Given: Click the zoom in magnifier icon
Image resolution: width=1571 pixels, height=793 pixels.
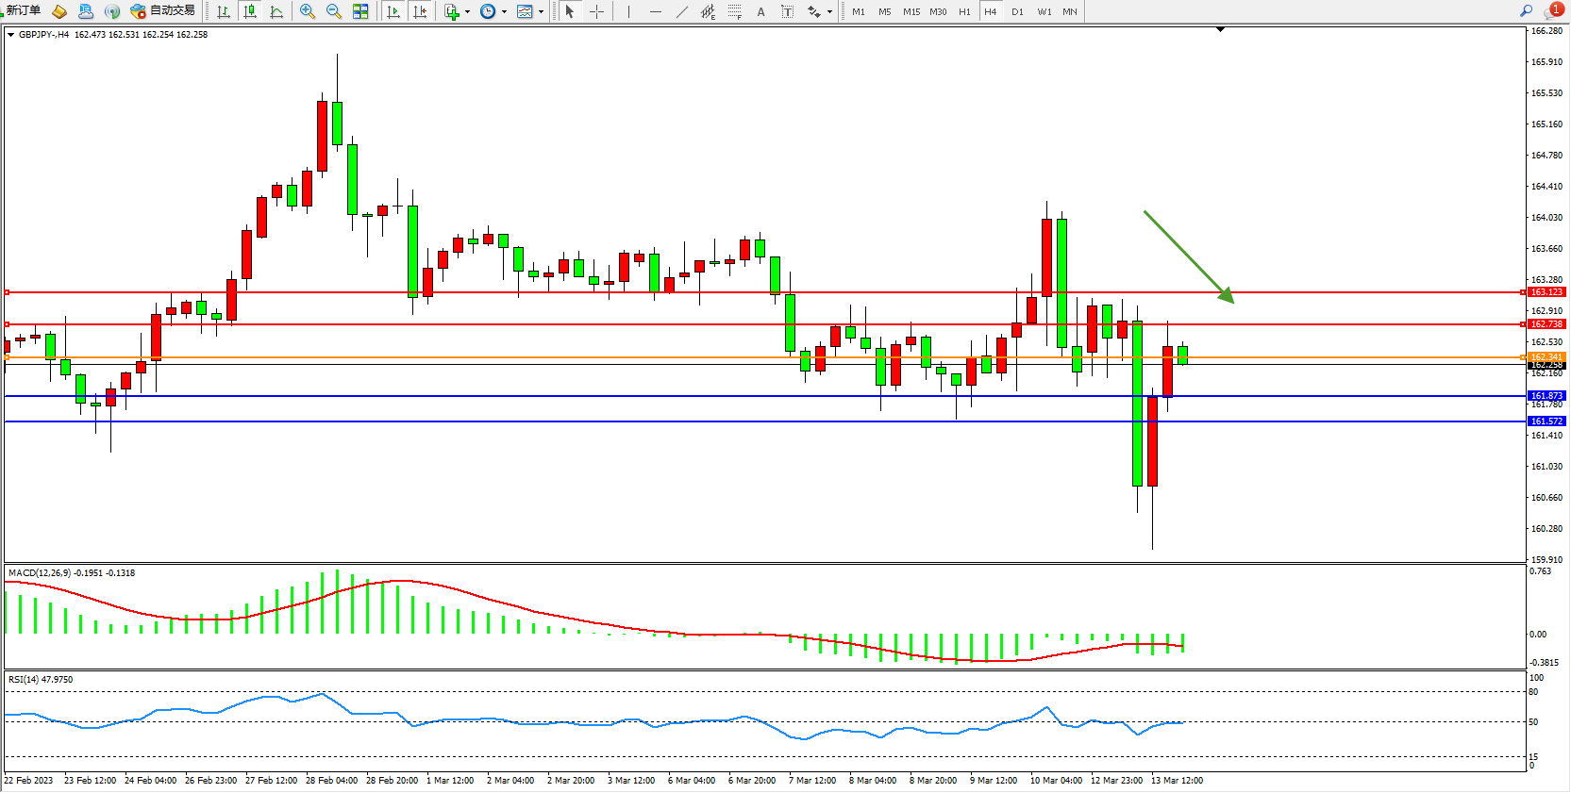Looking at the screenshot, I should 307,11.
